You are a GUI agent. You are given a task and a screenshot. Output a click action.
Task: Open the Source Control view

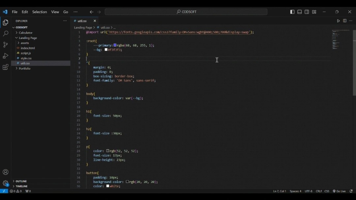[x=6, y=45]
